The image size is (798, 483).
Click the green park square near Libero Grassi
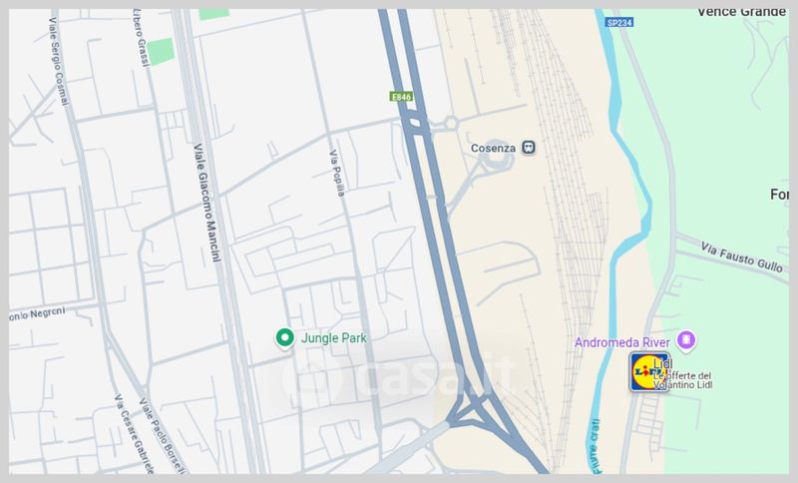click(161, 52)
